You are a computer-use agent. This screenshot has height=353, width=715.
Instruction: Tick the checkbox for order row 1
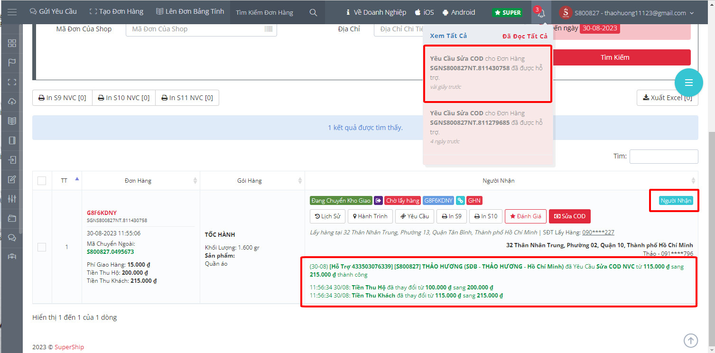pos(42,247)
